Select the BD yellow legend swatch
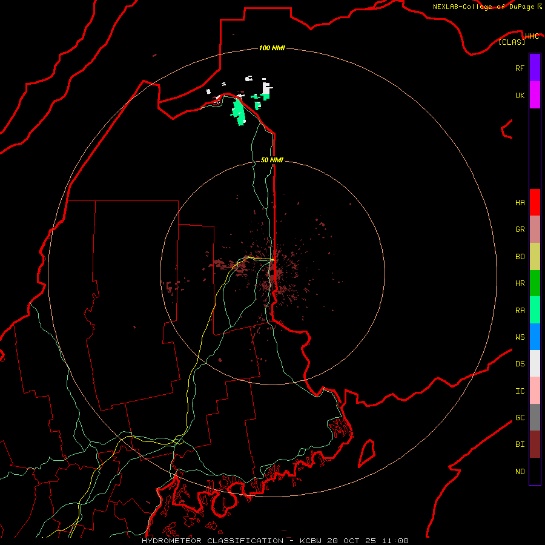545x545 pixels. tap(535, 256)
